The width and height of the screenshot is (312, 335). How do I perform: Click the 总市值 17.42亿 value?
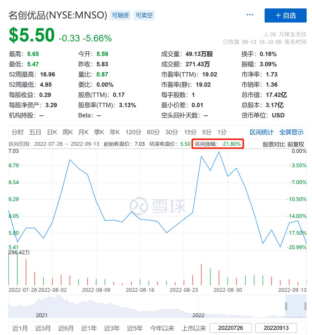point(276,95)
